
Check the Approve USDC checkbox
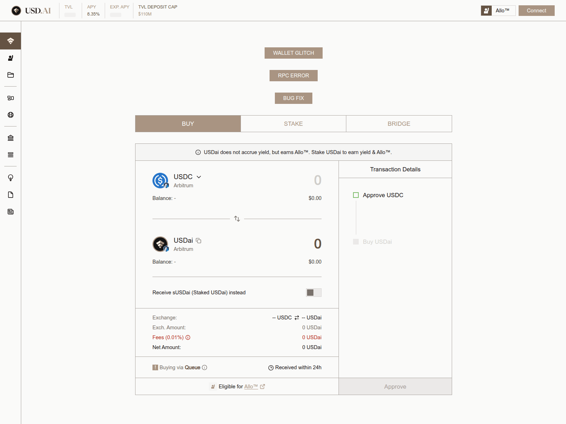pos(356,195)
